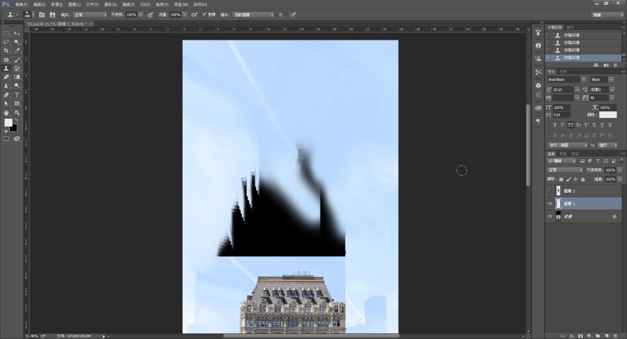Viewport: 627px width, 339px height.
Task: Open the Sample source dropdown in the options bar
Action: pos(254,14)
